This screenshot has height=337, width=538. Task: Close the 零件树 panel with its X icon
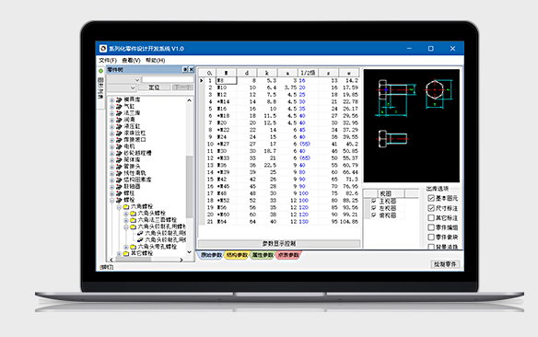pyautogui.click(x=191, y=70)
